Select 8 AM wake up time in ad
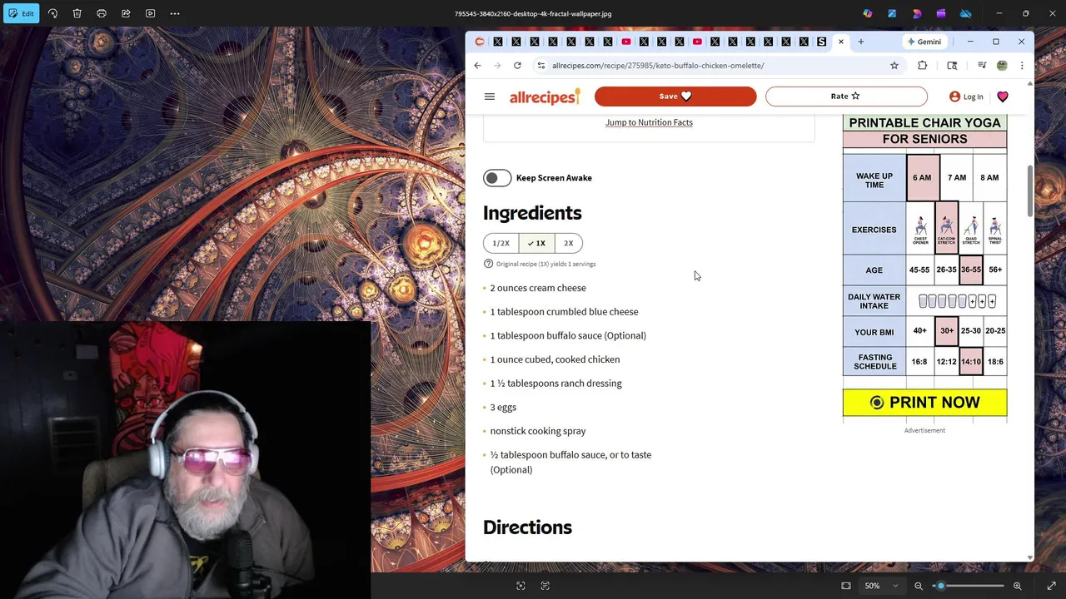 point(989,177)
